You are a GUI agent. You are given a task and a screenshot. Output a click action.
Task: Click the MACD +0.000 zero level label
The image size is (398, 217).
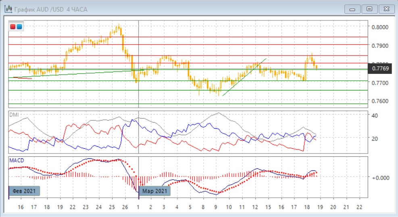(x=380, y=177)
